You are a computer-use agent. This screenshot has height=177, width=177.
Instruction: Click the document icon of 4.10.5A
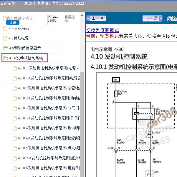click(15, 158)
